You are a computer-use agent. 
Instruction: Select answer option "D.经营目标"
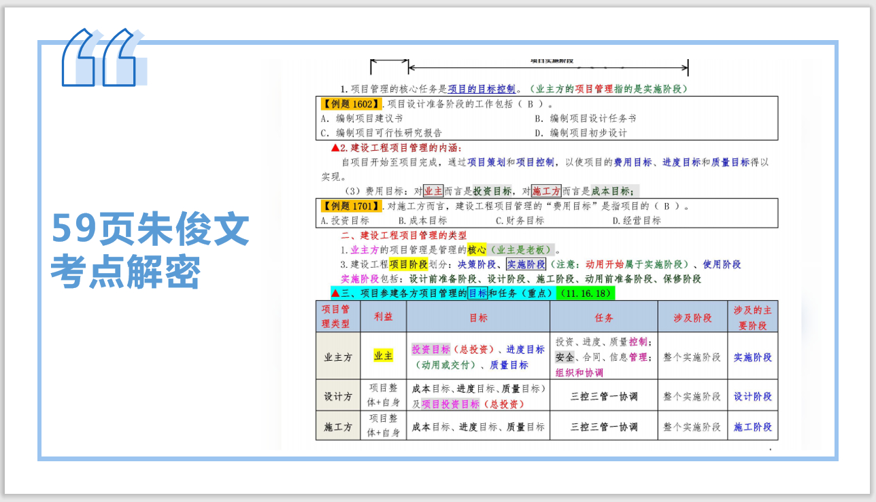click(637, 221)
